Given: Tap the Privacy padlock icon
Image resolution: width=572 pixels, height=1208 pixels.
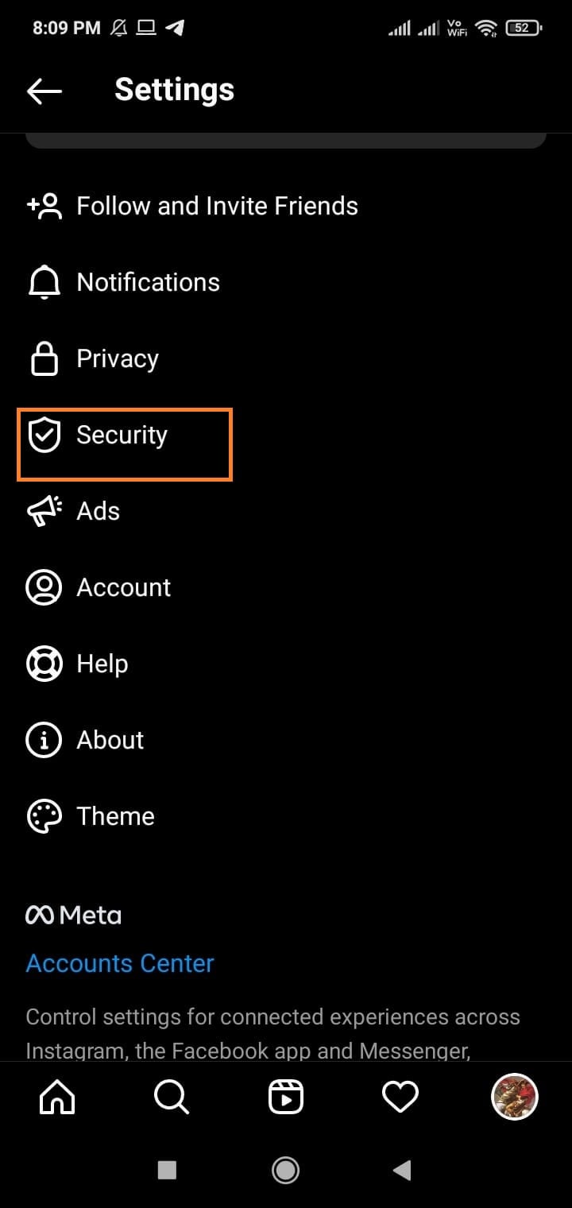Looking at the screenshot, I should click(44, 358).
